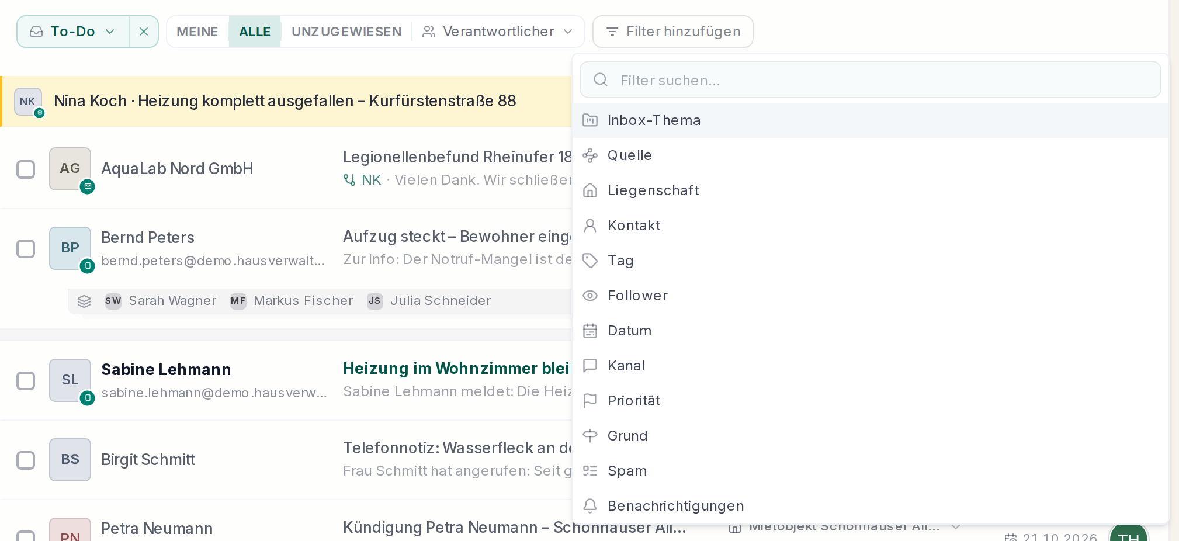Open Heizung im Wohnzimmer conversation
This screenshot has width=1179, height=541.
[x=457, y=369]
